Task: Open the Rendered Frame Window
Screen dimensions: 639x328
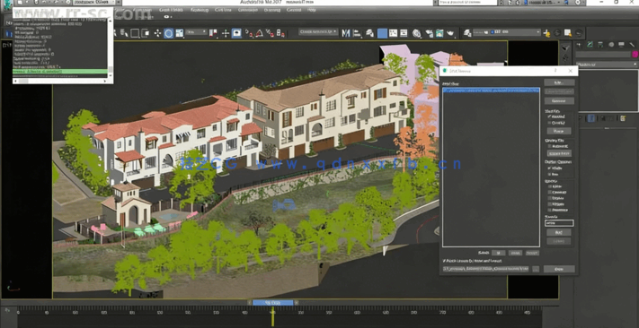Action: click(439, 33)
